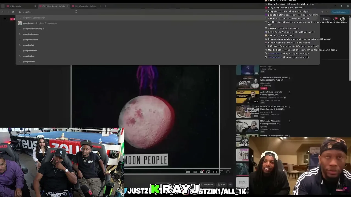Open the N3on DJ Akademiks video thumbnail
The height and width of the screenshot is (197, 351).
[x=248, y=126]
